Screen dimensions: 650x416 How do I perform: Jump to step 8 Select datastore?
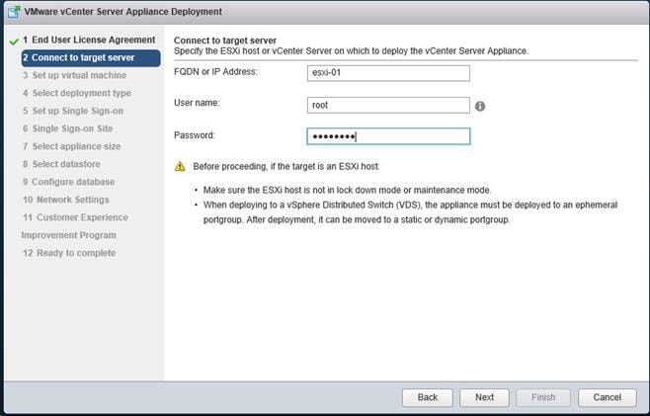pos(61,164)
